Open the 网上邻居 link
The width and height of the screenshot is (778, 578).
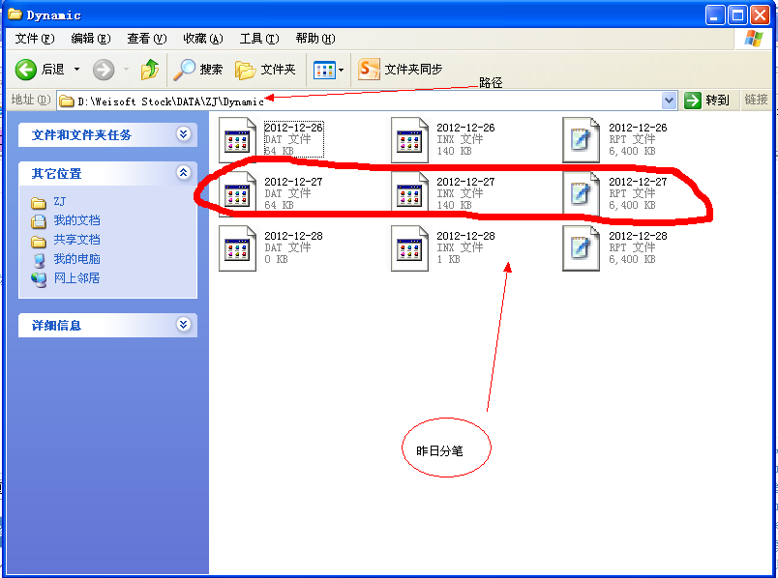tap(76, 278)
